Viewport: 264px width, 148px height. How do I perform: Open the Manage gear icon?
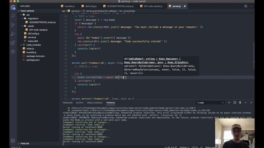pyautogui.click(x=13, y=141)
